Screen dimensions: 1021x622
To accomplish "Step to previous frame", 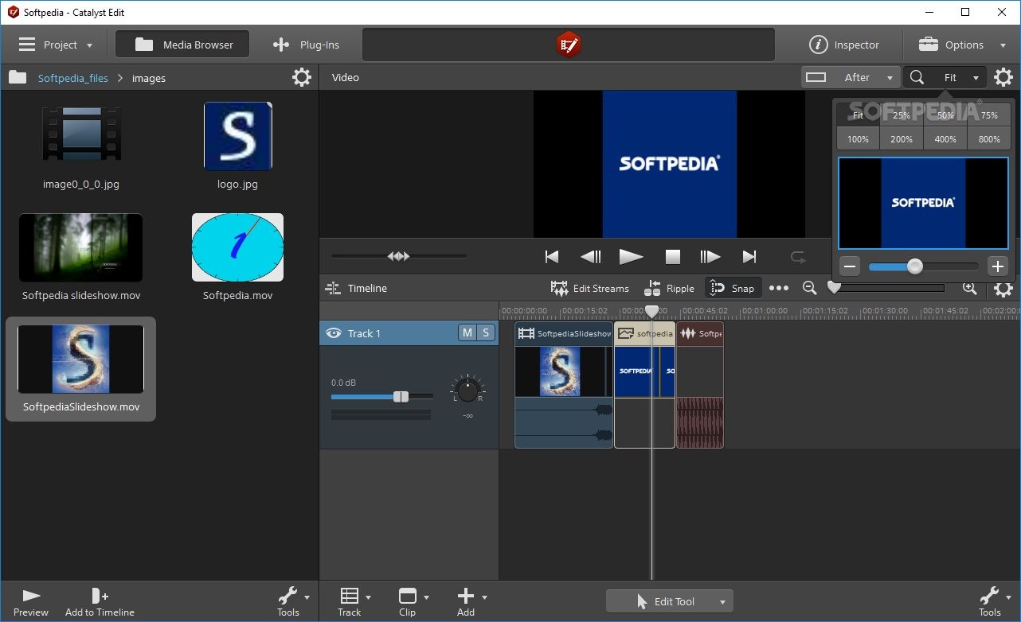I will 591,256.
